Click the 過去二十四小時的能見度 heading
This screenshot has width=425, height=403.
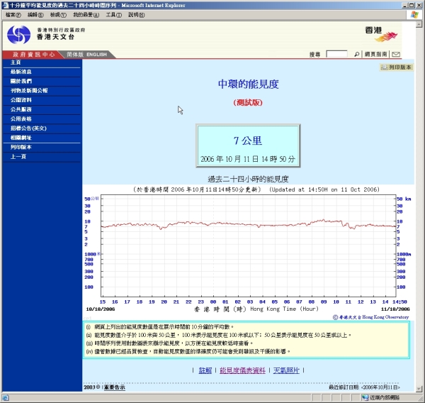[248, 180]
